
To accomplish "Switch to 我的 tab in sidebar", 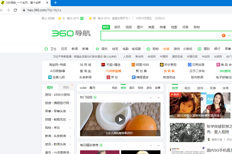I will pyautogui.click(x=66, y=87).
